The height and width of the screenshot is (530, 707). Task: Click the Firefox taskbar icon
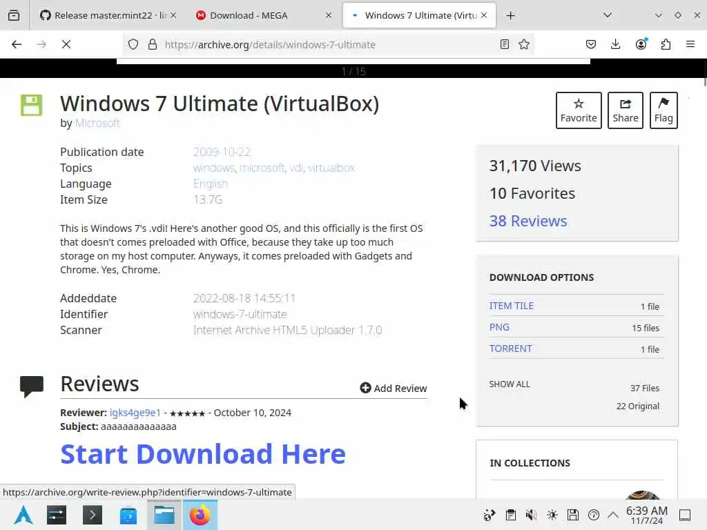(200, 515)
